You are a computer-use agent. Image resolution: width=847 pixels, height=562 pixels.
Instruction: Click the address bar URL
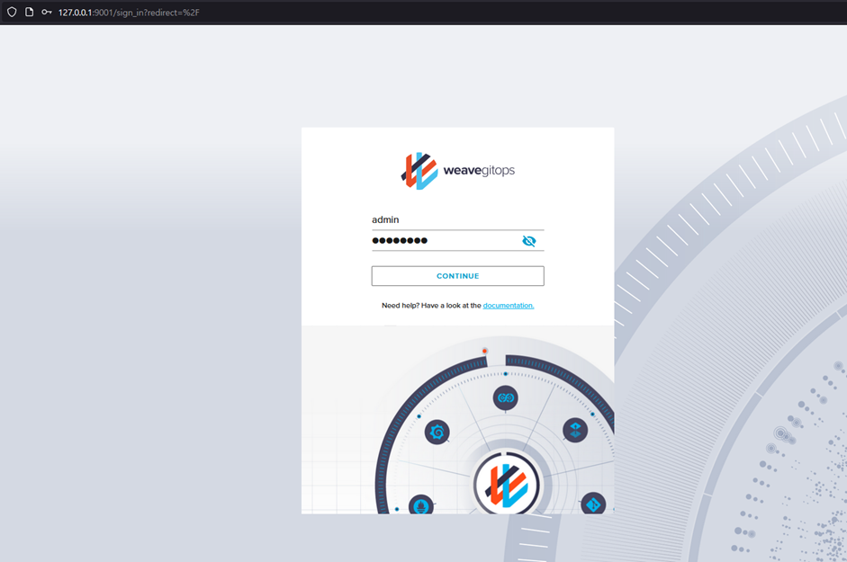tap(129, 13)
